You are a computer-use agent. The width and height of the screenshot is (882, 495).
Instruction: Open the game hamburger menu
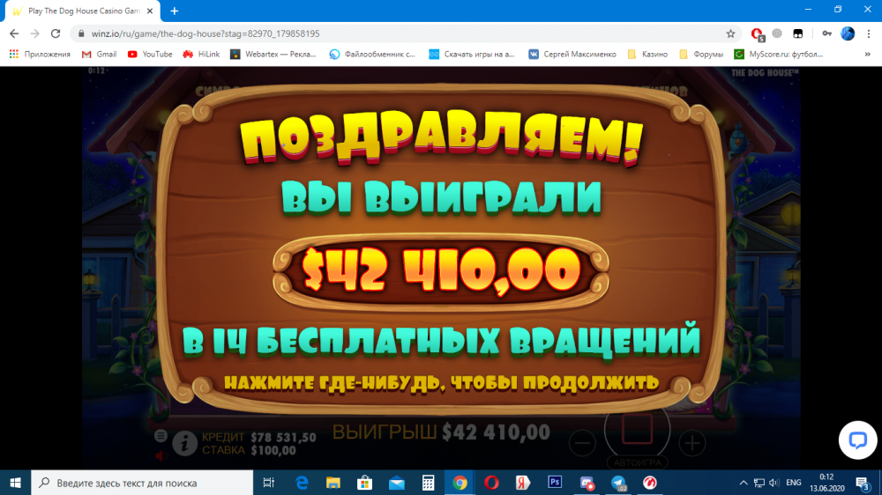click(161, 436)
